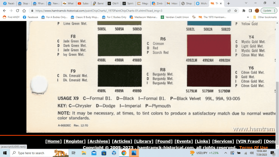Switch to the Spirit tab
The width and height of the screenshot is (279, 157).
point(128,3)
